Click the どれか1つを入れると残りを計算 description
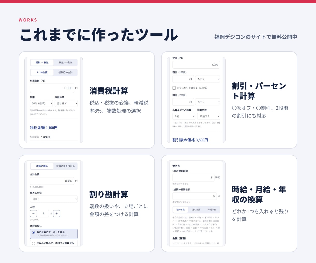Viewport: 316px width, 263px height. tap(260, 215)
